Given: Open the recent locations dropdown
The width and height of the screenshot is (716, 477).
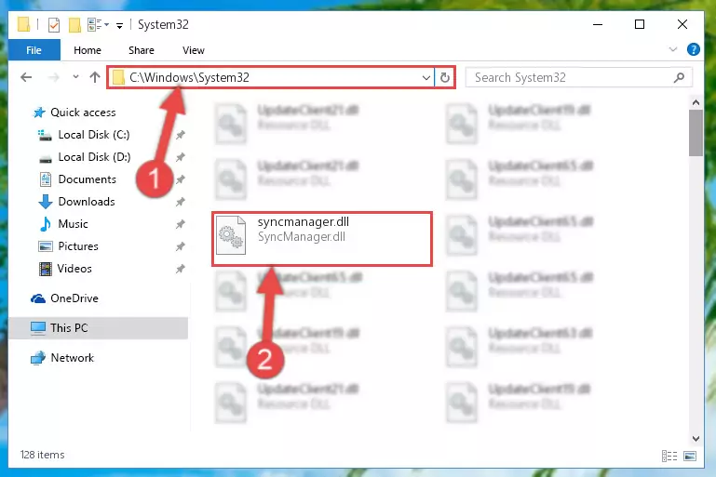Looking at the screenshot, I should click(x=75, y=77).
